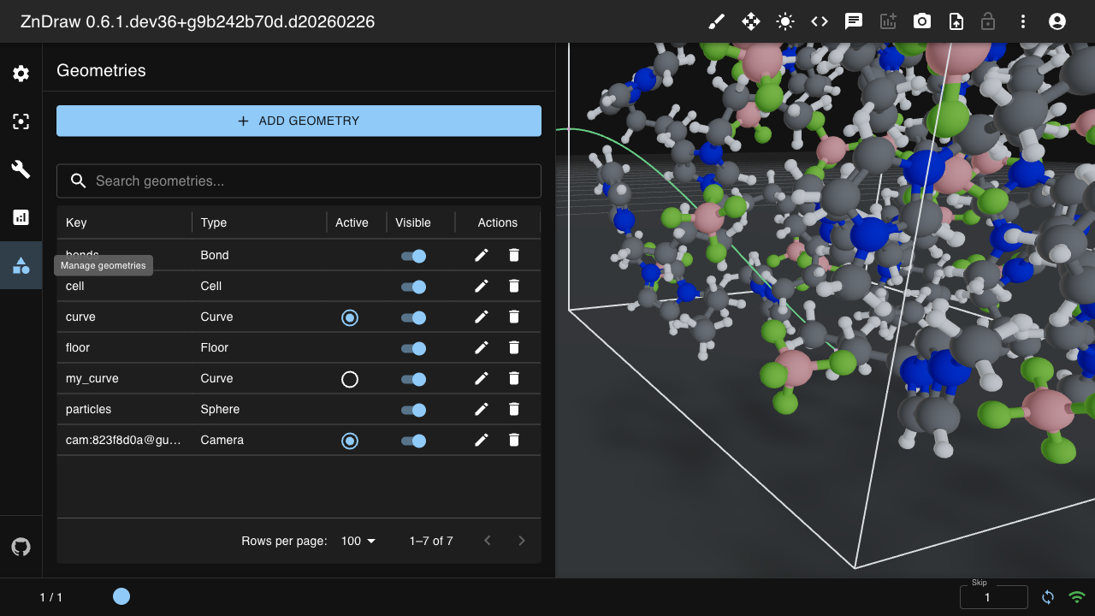Edit the cell geometry
Image resolution: width=1095 pixels, height=616 pixels.
pyautogui.click(x=482, y=286)
